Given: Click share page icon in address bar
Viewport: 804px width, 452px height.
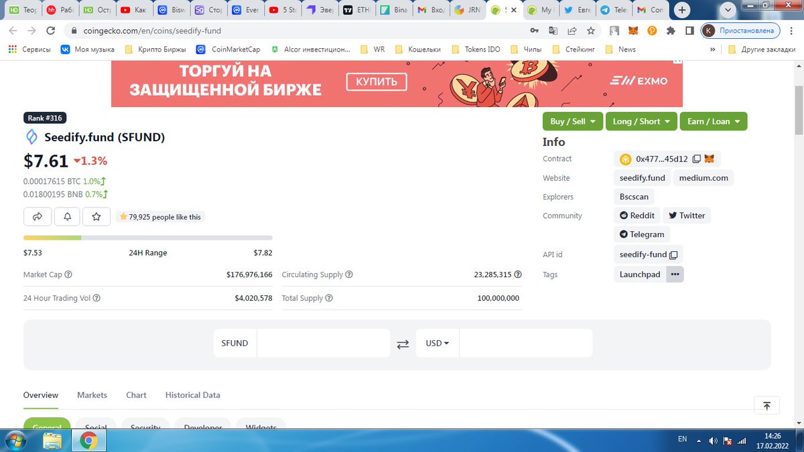Looking at the screenshot, I should (572, 31).
